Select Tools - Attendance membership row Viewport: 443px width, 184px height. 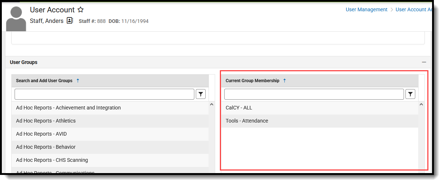pyautogui.click(x=320, y=121)
